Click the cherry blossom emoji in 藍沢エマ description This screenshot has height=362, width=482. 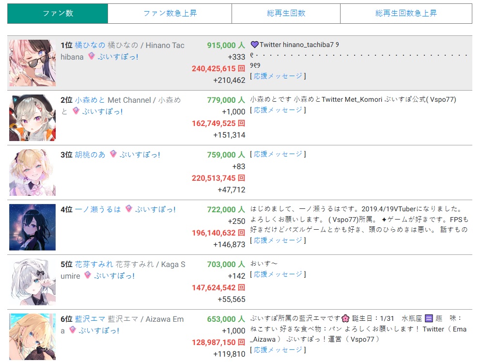point(345,318)
